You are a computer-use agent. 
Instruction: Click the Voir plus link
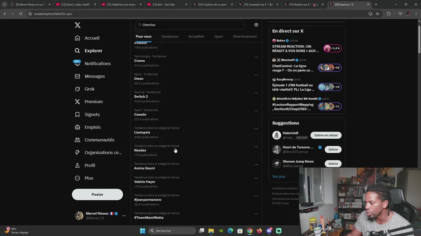coord(279,176)
